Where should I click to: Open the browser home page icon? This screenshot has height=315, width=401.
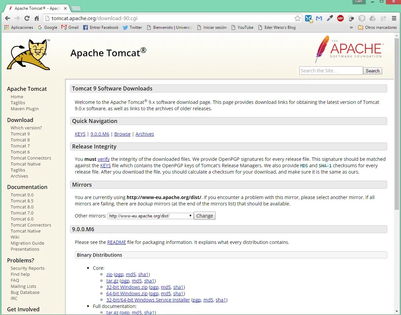[37, 18]
